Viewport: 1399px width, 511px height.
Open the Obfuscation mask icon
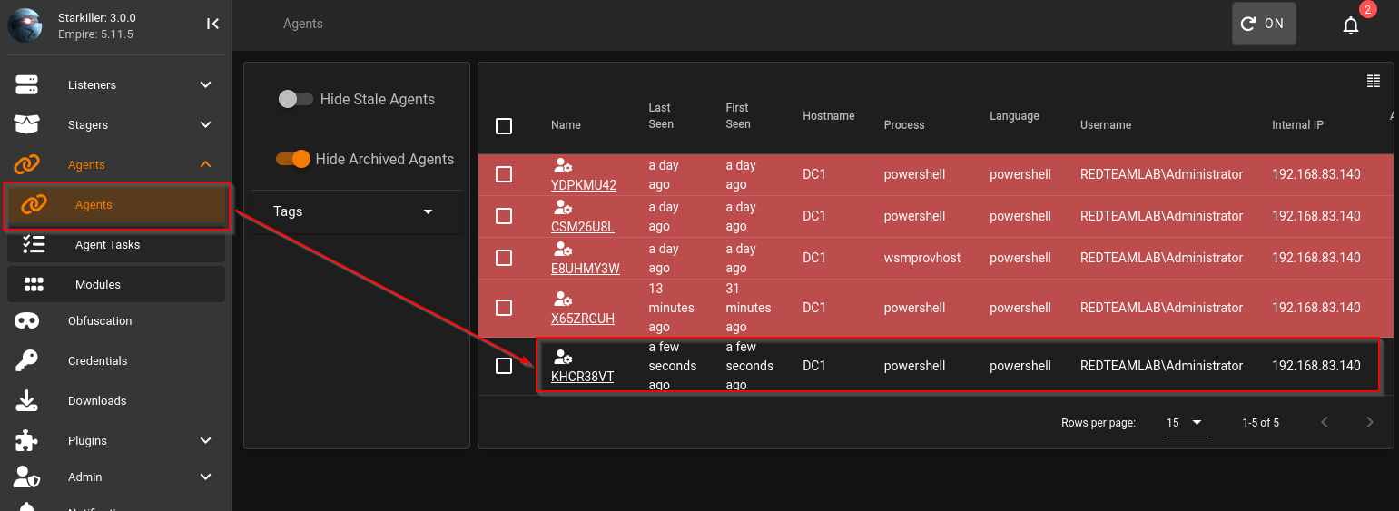point(27,320)
